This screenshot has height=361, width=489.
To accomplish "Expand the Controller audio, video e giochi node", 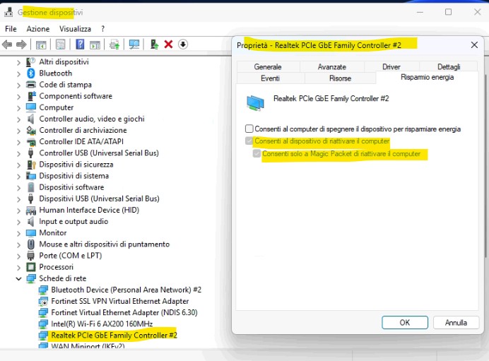I will point(19,119).
